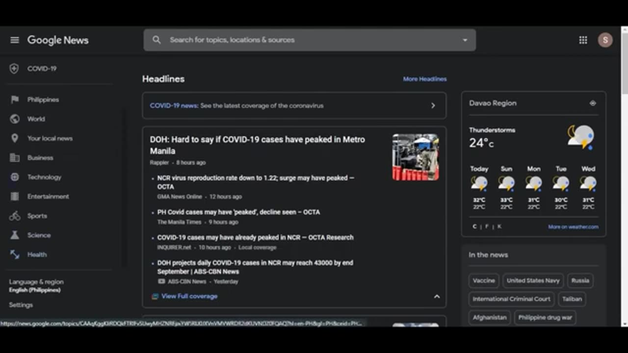Open INQUIRER.net COVID-19 peaked NCR article
This screenshot has height=353, width=628.
(x=255, y=237)
